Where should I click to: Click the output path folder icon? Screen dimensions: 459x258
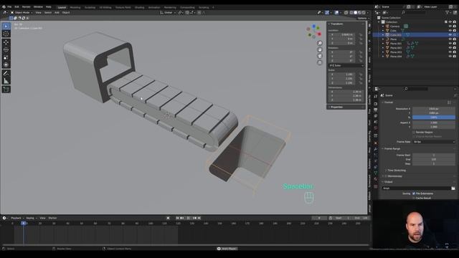453,188
